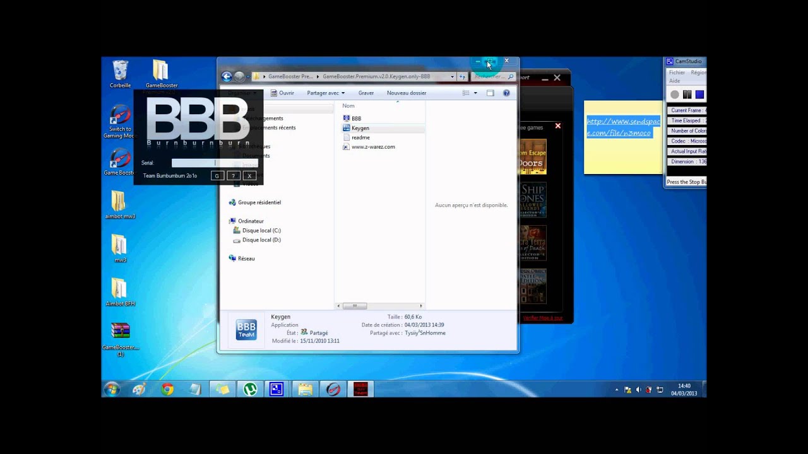Click the GameBooster.Premium.v2.0.Keygen.only-BBB breadcrumb
808x454 pixels.
[x=376, y=76]
